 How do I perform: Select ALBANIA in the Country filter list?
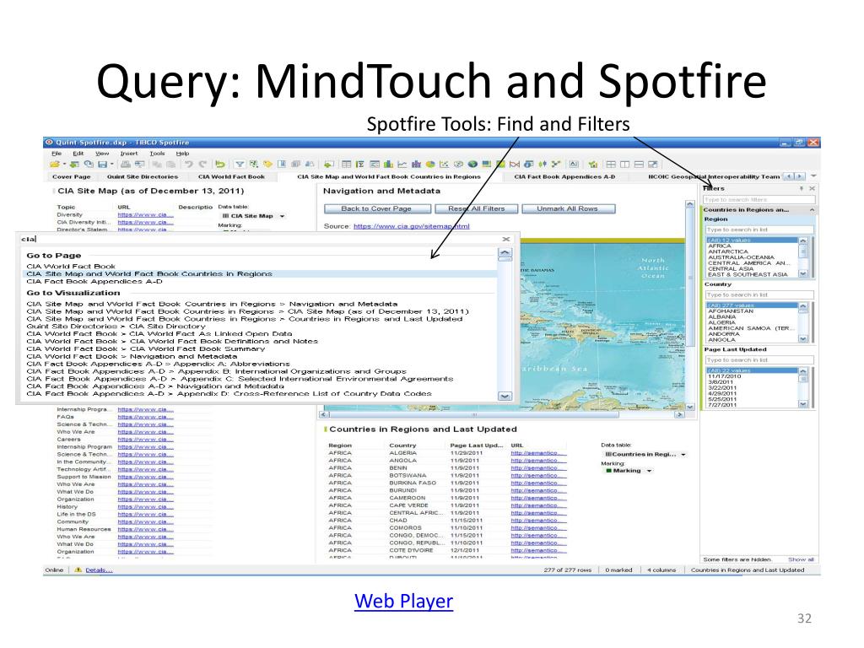(722, 317)
